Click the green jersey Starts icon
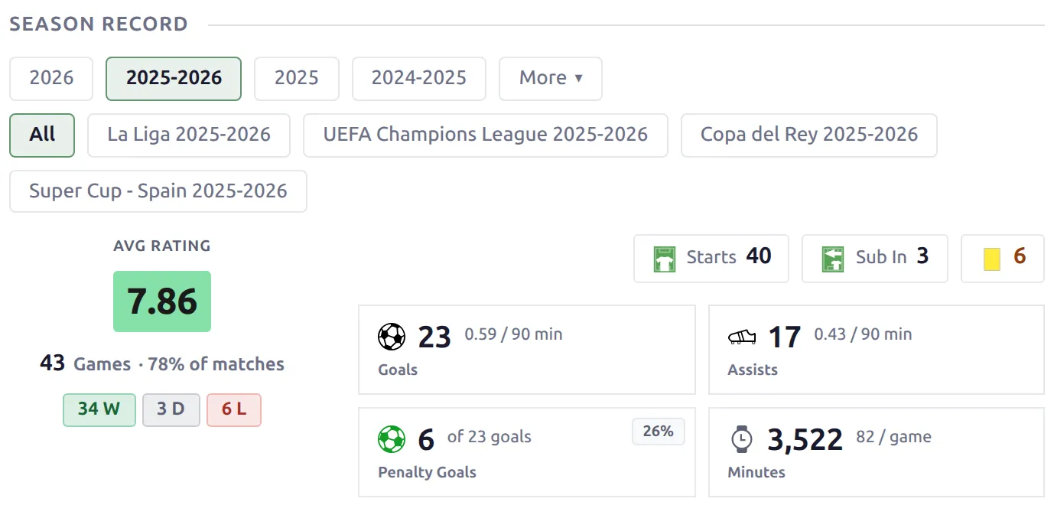This screenshot has width=1054, height=505. [665, 259]
